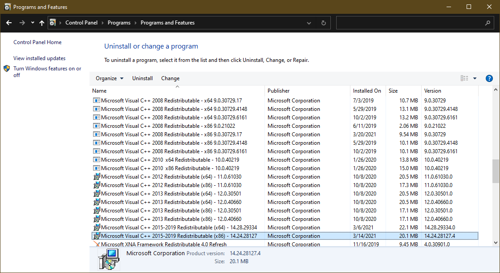Click size value 2.06 MB
Screen dimensions: 500x273
tap(408, 126)
